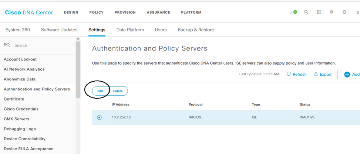The image size is (360, 154).
Task: Click the Type column header
Action: pyautogui.click(x=256, y=105)
